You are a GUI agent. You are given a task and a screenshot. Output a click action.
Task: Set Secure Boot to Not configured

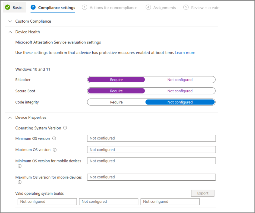pyautogui.click(x=180, y=91)
